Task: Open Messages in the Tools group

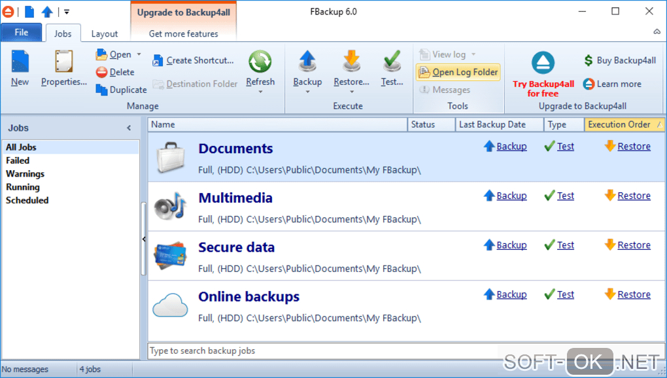Action: point(445,90)
